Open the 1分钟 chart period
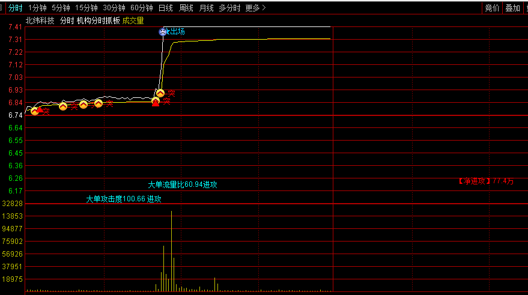The height and width of the screenshot is (295, 528). [37, 8]
